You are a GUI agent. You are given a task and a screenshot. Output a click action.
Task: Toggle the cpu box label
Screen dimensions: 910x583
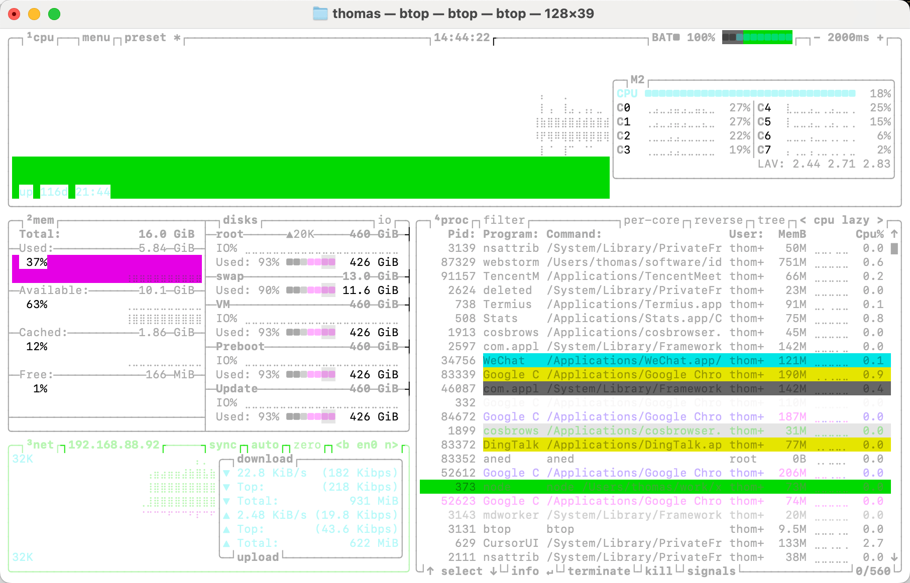(41, 38)
